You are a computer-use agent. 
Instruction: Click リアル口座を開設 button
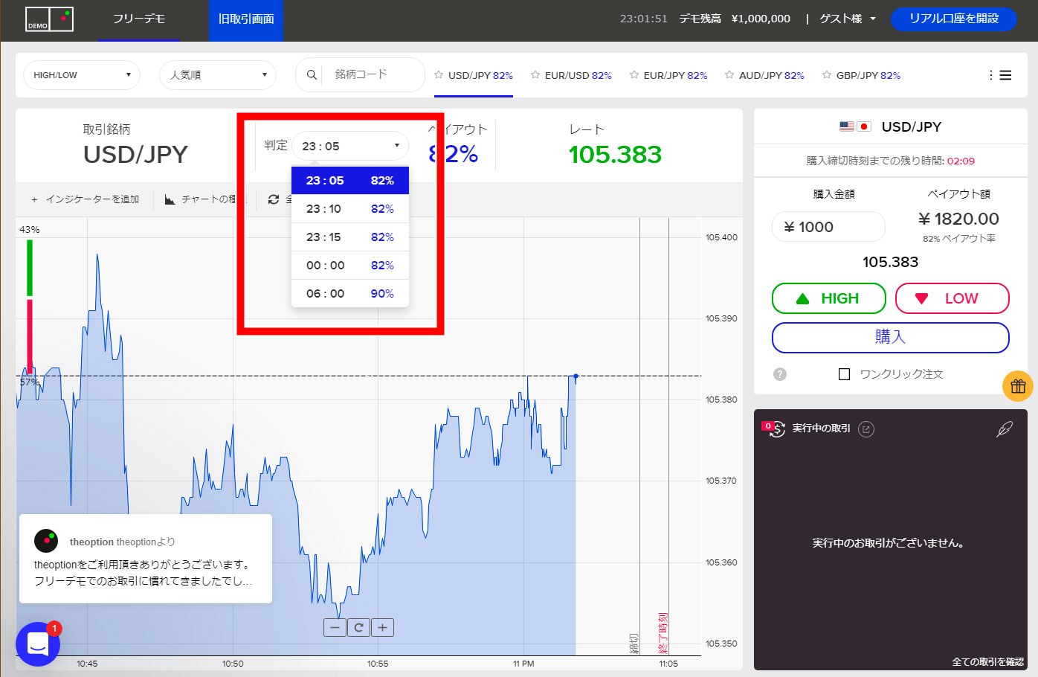(954, 19)
